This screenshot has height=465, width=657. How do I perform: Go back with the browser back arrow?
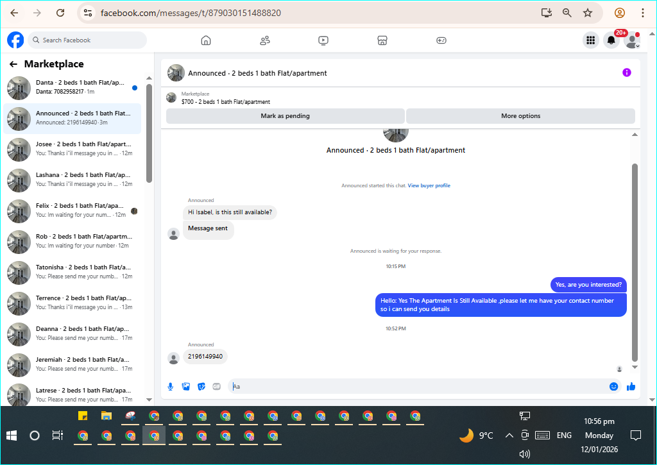14,13
